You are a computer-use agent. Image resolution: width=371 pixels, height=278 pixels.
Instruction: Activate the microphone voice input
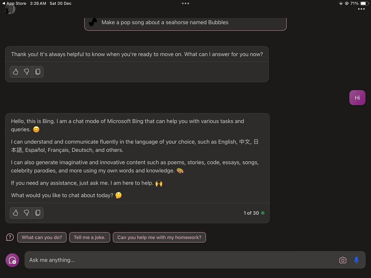[356, 260]
